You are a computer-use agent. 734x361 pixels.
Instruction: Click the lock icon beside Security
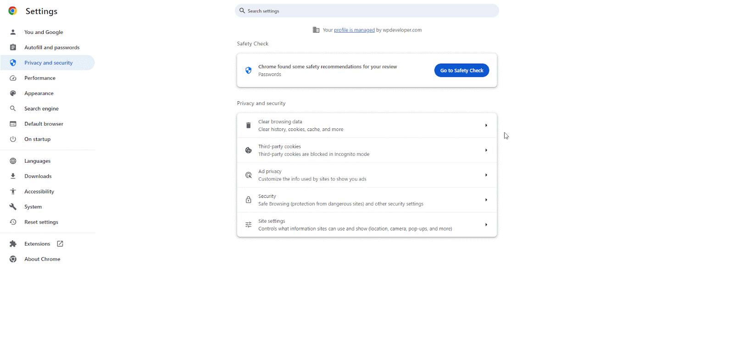point(248,200)
